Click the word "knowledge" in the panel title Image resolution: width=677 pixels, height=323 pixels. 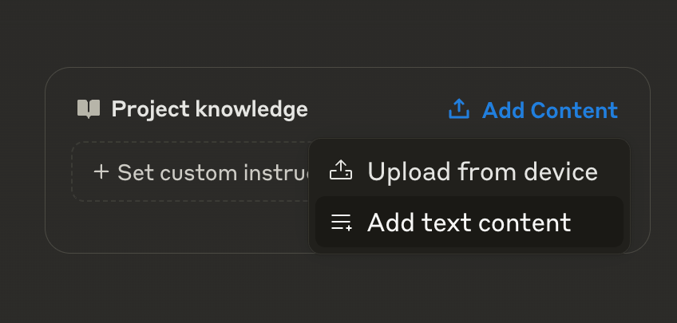pyautogui.click(x=251, y=109)
